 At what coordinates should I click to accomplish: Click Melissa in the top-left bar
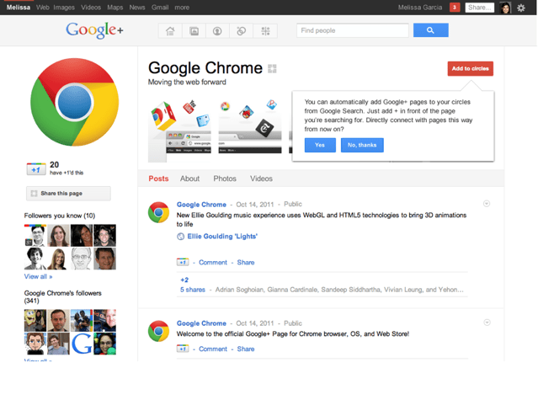click(x=19, y=8)
